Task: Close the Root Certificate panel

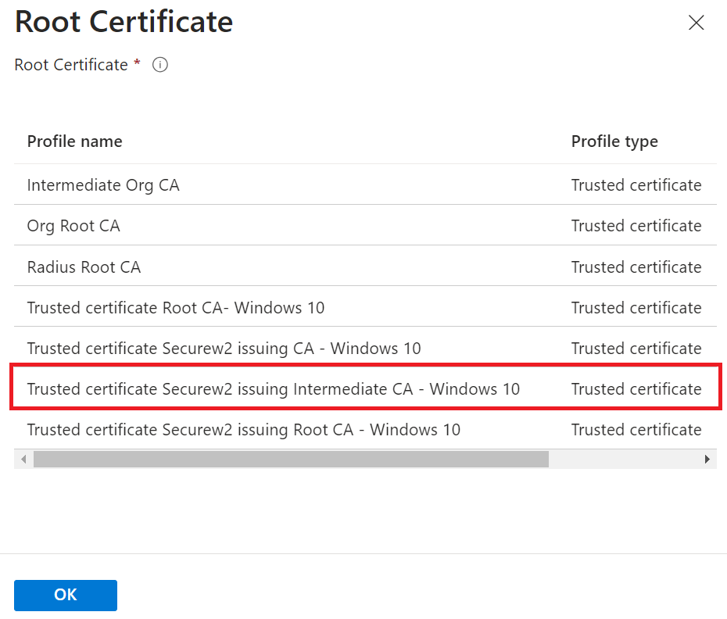Action: [696, 23]
